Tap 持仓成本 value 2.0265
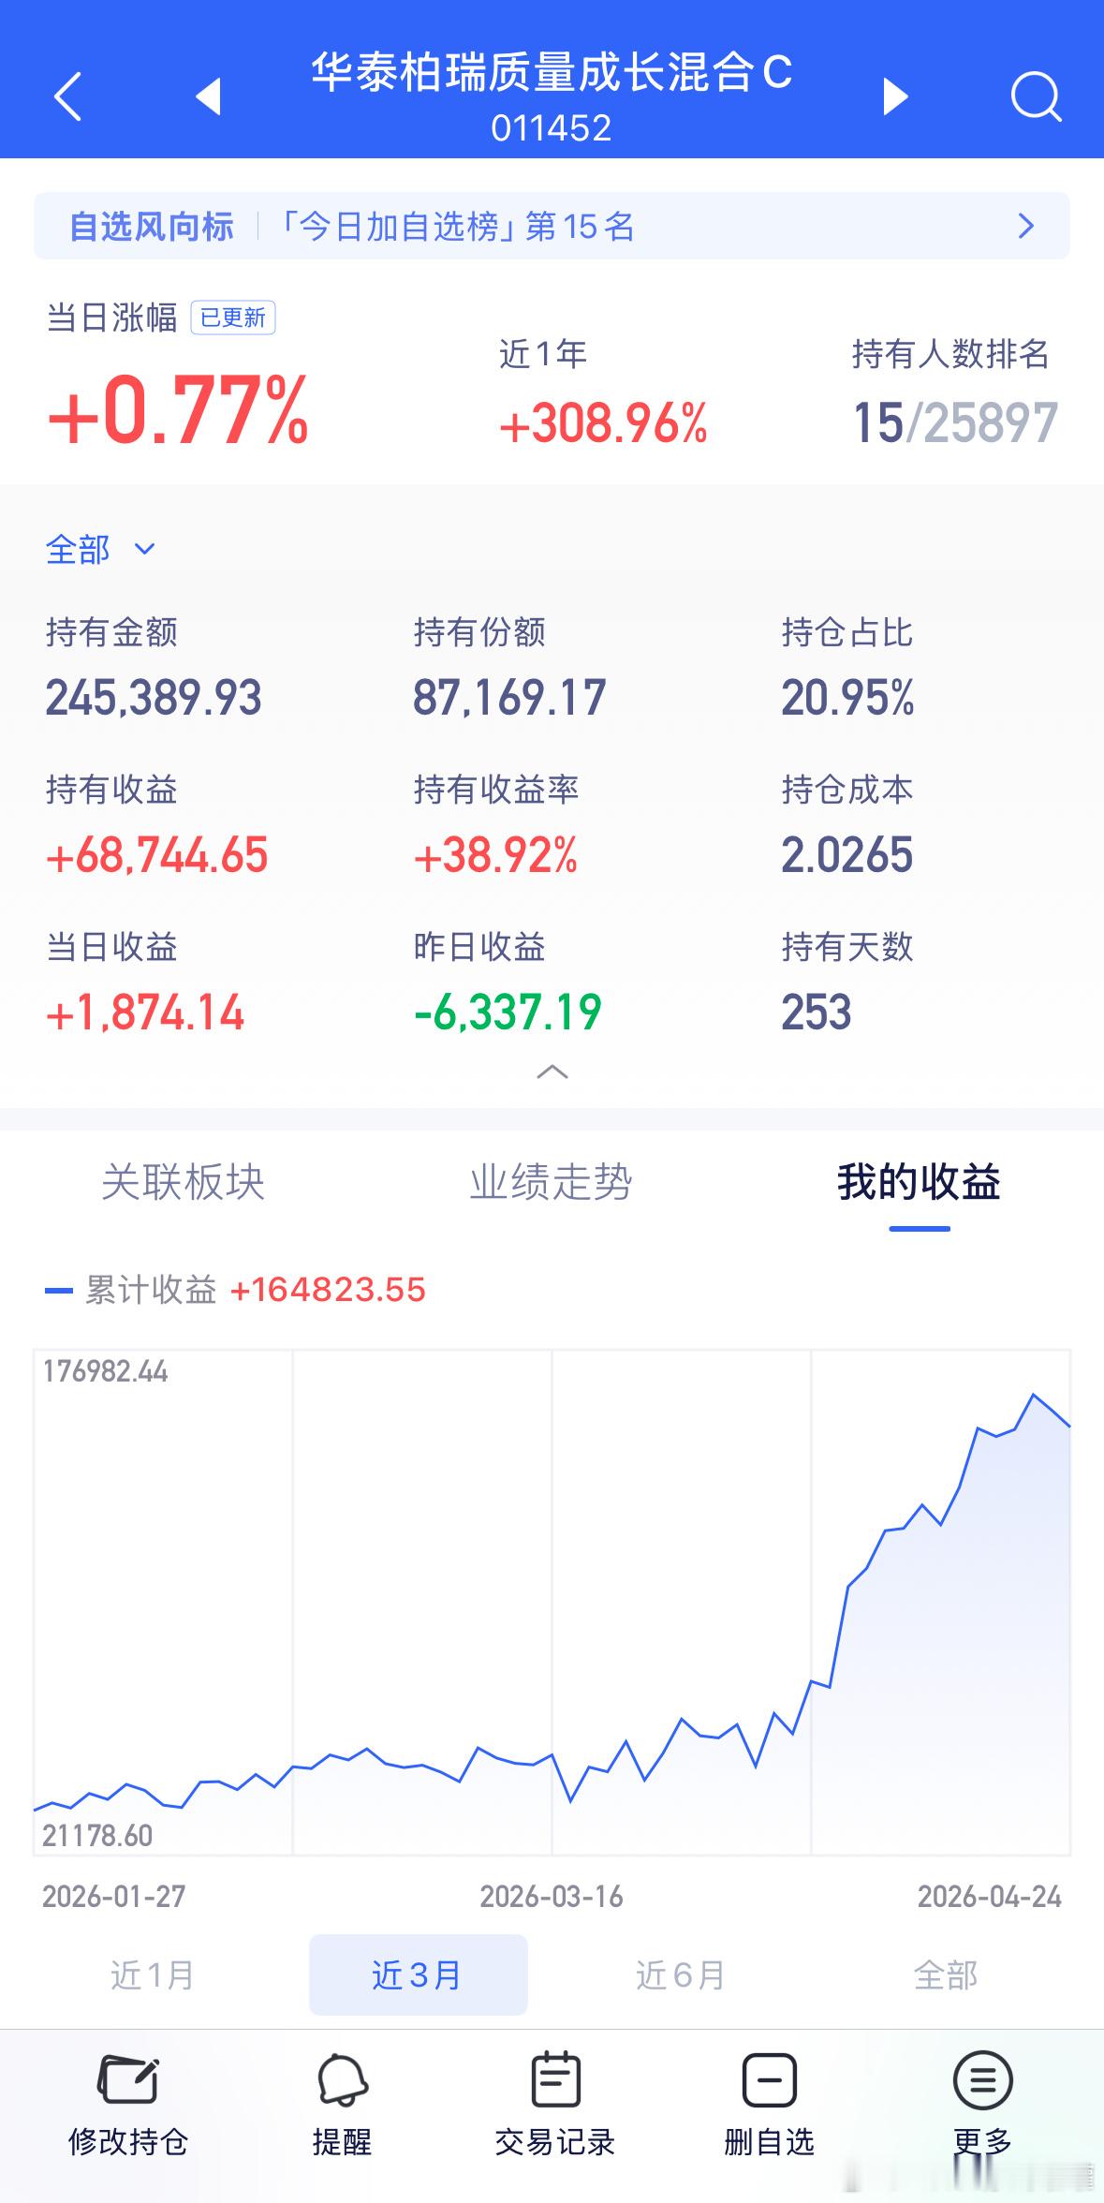 coord(846,855)
